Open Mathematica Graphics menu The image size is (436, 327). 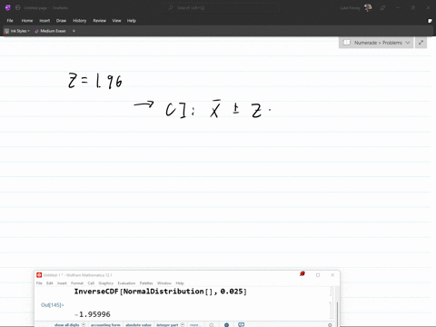pyautogui.click(x=106, y=283)
